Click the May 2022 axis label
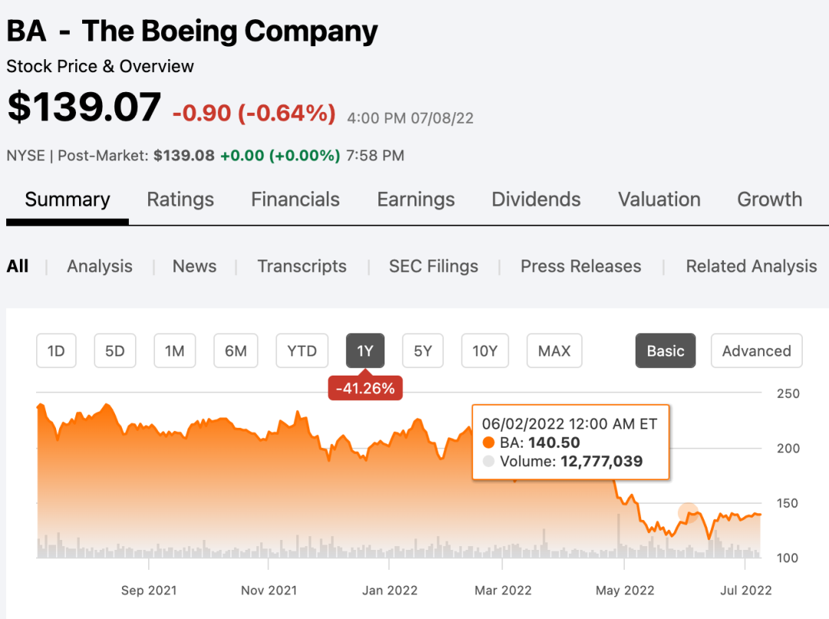This screenshot has height=619, width=829. 625,591
